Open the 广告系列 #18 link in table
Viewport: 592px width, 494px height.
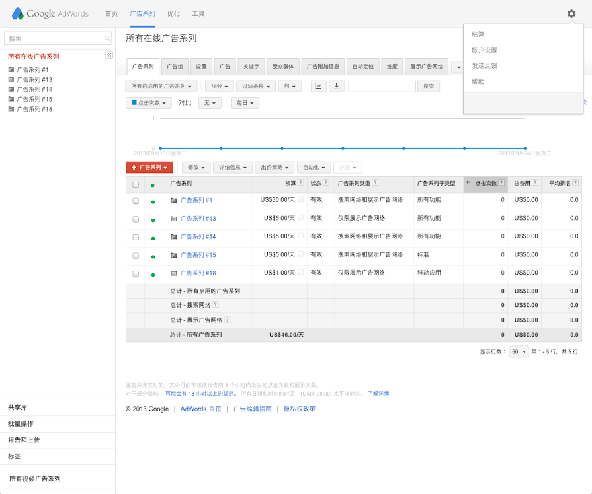pos(198,273)
